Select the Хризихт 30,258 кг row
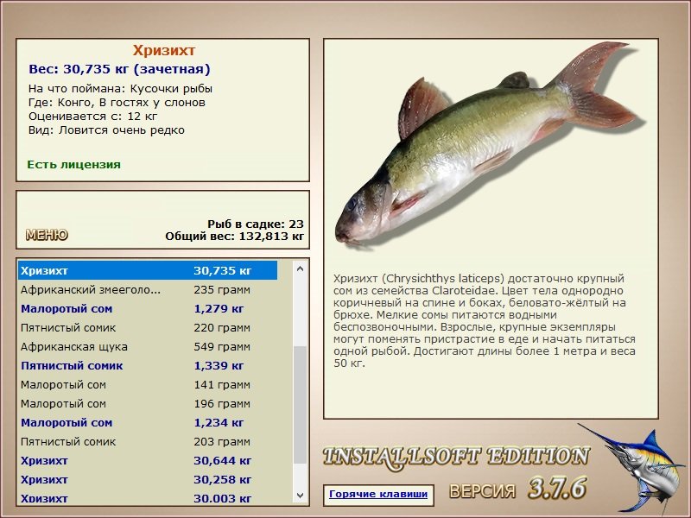The image size is (691, 518). (148, 480)
